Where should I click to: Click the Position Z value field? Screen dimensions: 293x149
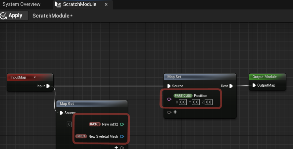(209, 102)
